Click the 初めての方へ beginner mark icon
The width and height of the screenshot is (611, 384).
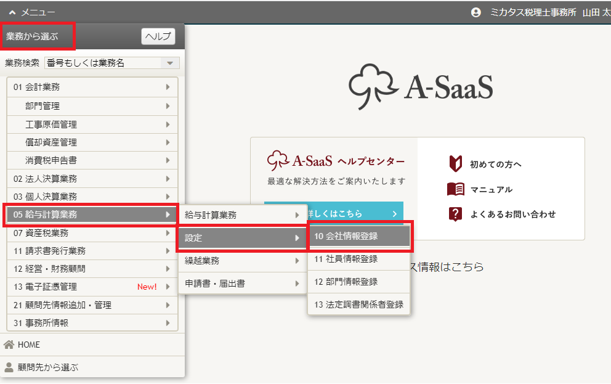pos(456,164)
